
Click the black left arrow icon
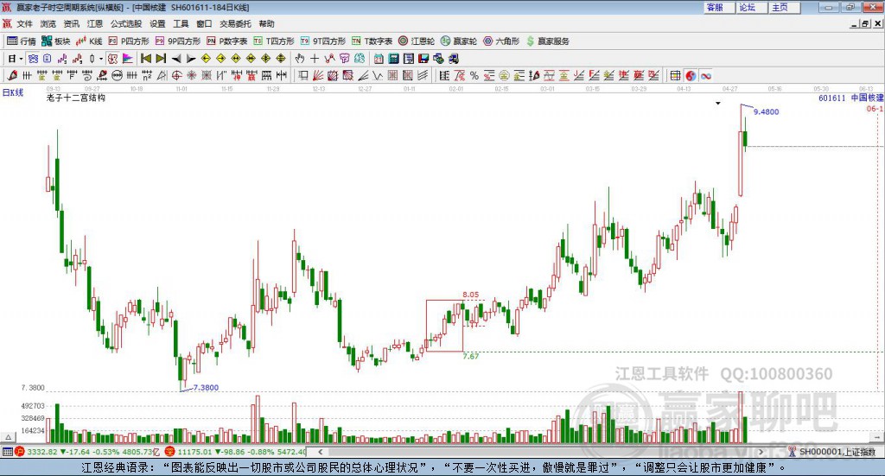click(x=176, y=59)
